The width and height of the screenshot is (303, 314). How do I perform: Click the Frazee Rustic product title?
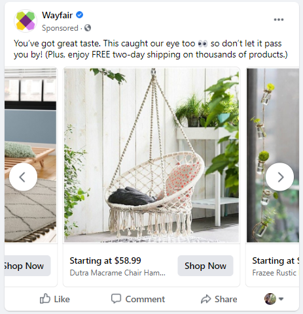(x=274, y=273)
